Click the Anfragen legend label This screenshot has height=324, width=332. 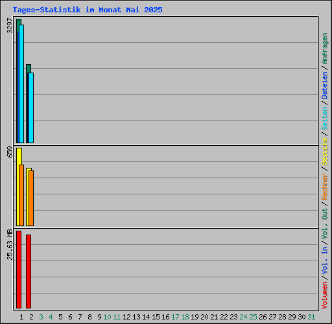(325, 49)
